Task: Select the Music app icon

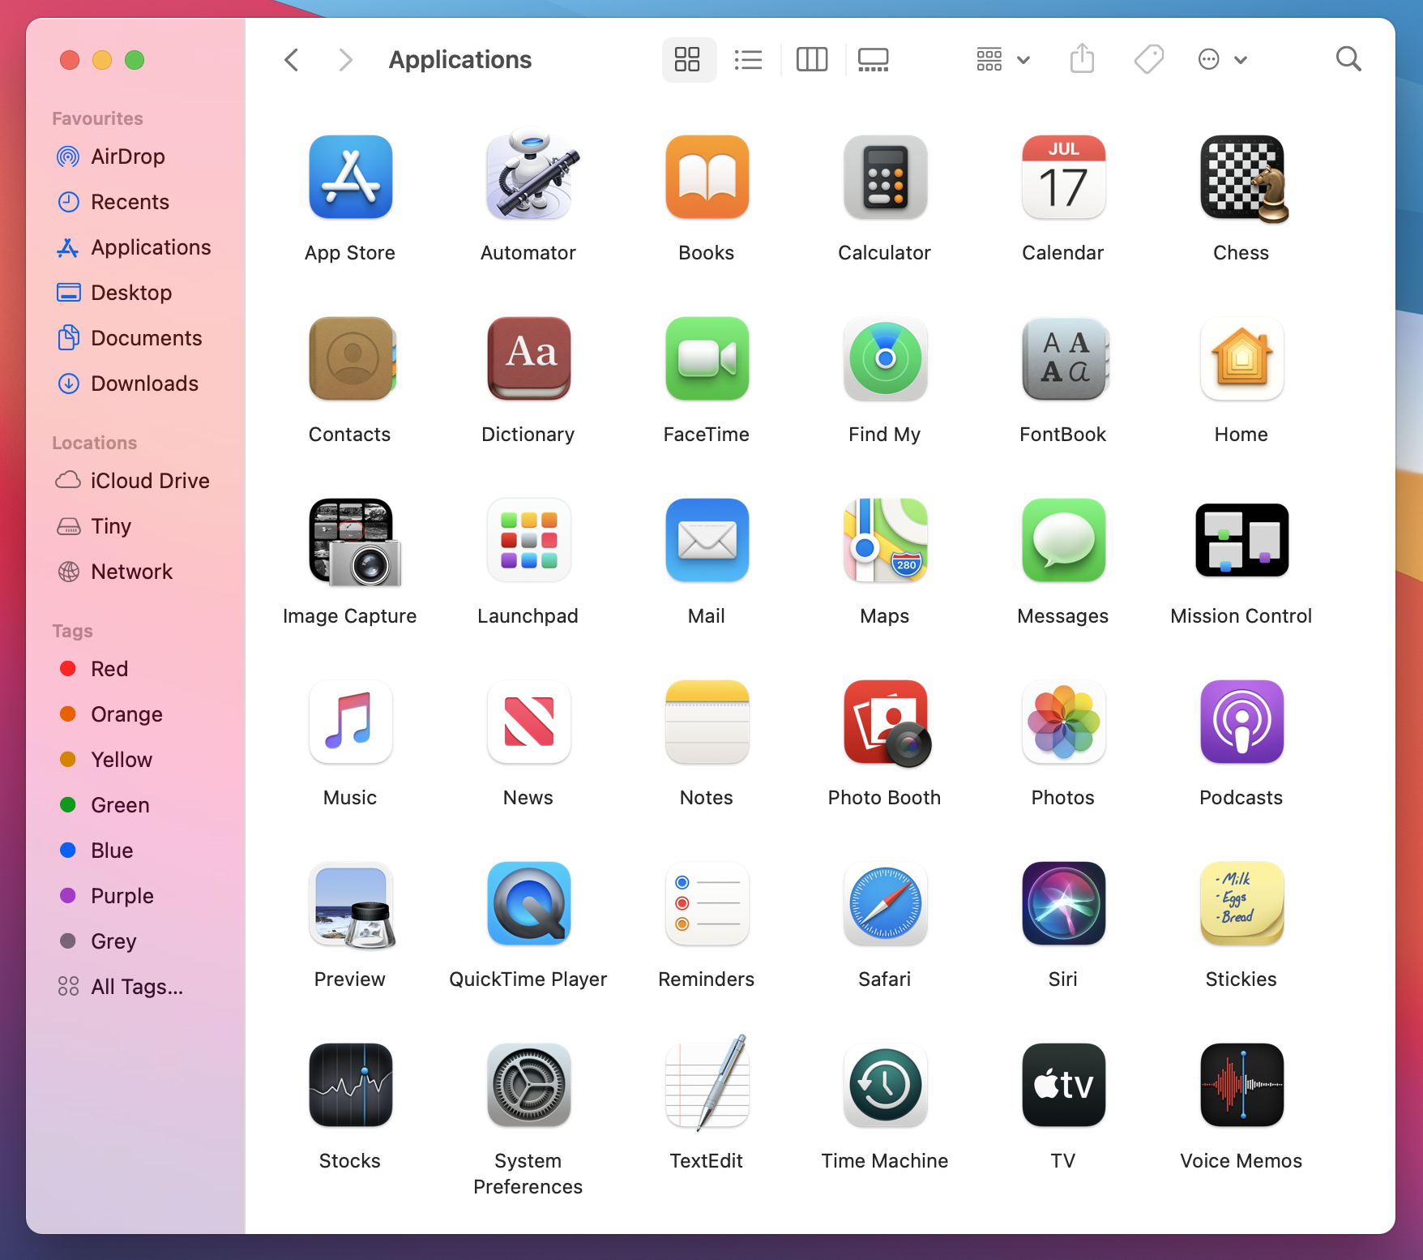Action: pos(350,722)
